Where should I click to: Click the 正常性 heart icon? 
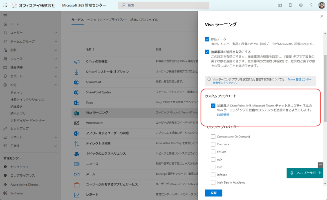[x=5, y=146]
